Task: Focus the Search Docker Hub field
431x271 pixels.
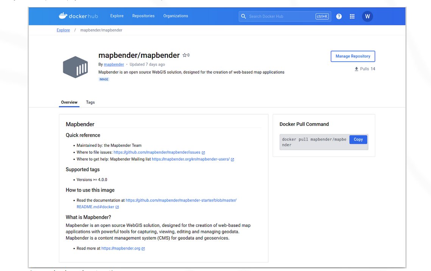Action: (x=285, y=17)
